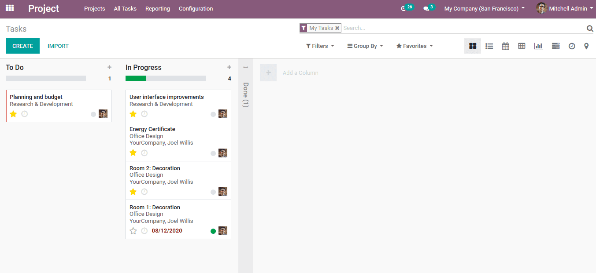Viewport: 596px width, 273px height.
Task: Click Mitchell Admin avatar in top bar
Action: pyautogui.click(x=541, y=8)
